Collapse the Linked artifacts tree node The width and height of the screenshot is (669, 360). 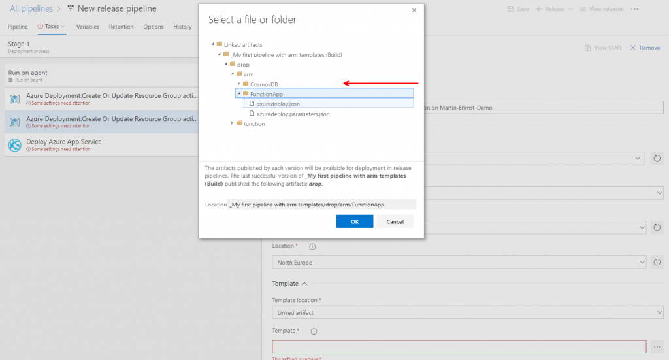pyautogui.click(x=212, y=44)
